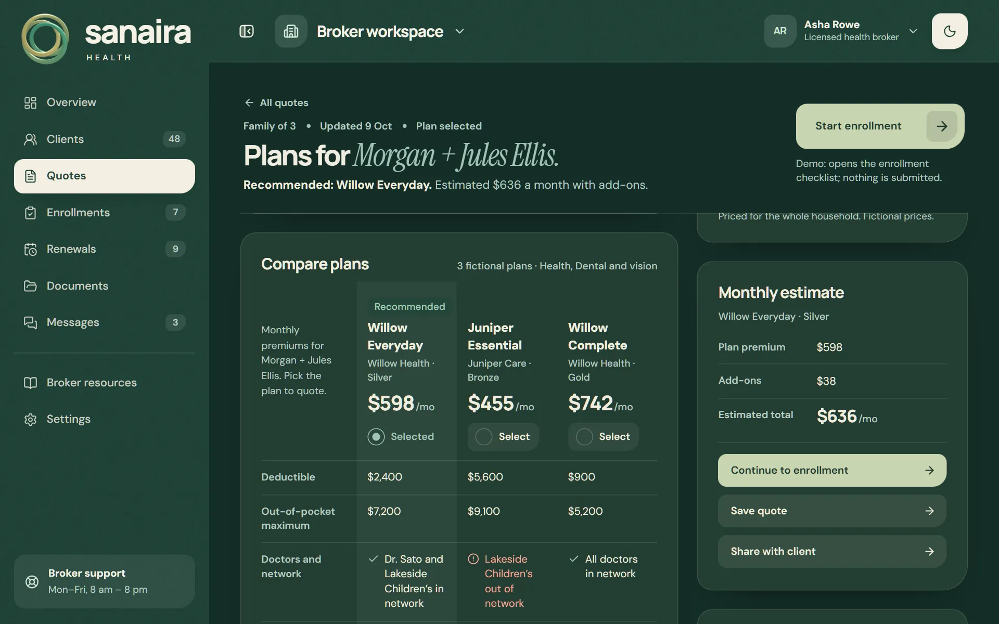Click the Broker support lifebuoy icon
The image size is (999, 624).
click(32, 581)
